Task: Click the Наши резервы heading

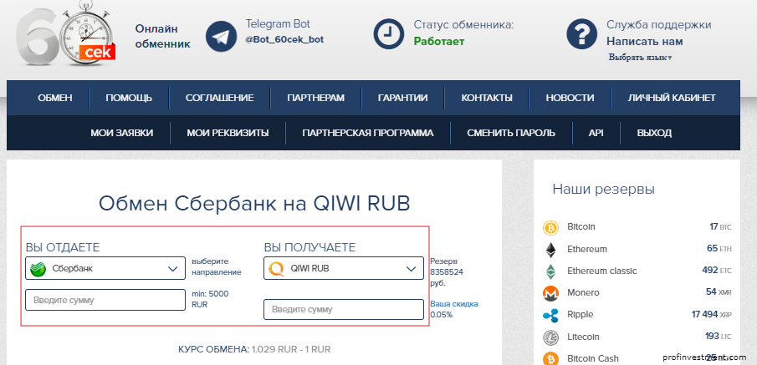Action: (603, 189)
